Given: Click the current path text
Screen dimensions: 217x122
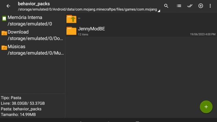Looking at the screenshot, I should click(87, 9).
